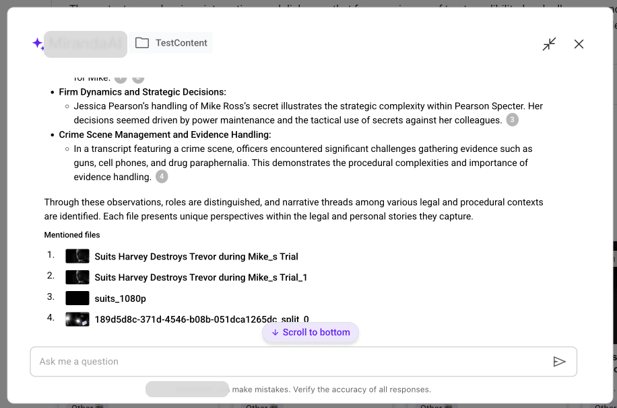Click the thumbnail of the first mentioned file
Viewport: 617px width, 408px height.
(77, 256)
